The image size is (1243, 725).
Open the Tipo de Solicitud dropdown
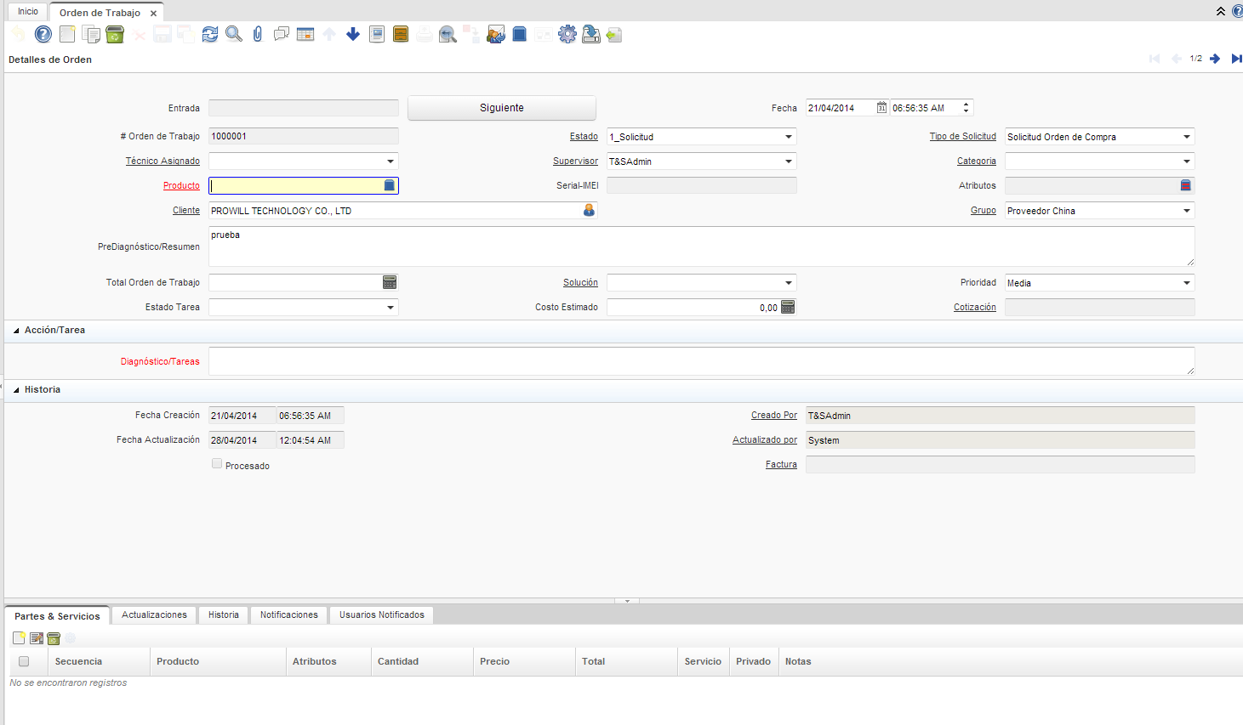1187,137
